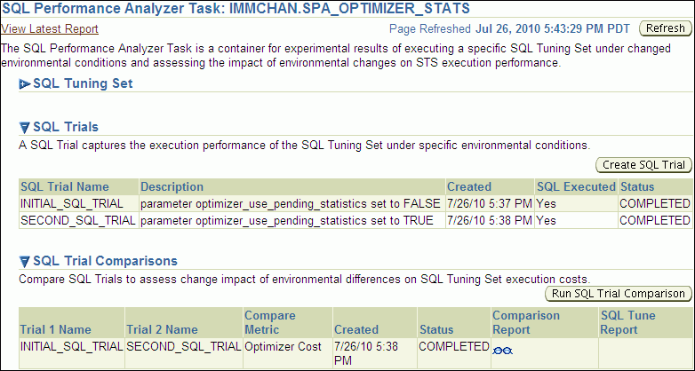Click the Create SQL Trial button

pyautogui.click(x=643, y=164)
